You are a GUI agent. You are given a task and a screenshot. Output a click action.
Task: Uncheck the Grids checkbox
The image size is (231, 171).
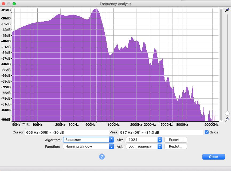pos(207,132)
